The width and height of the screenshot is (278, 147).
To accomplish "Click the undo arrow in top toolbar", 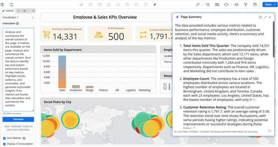I will (x=3, y=5).
